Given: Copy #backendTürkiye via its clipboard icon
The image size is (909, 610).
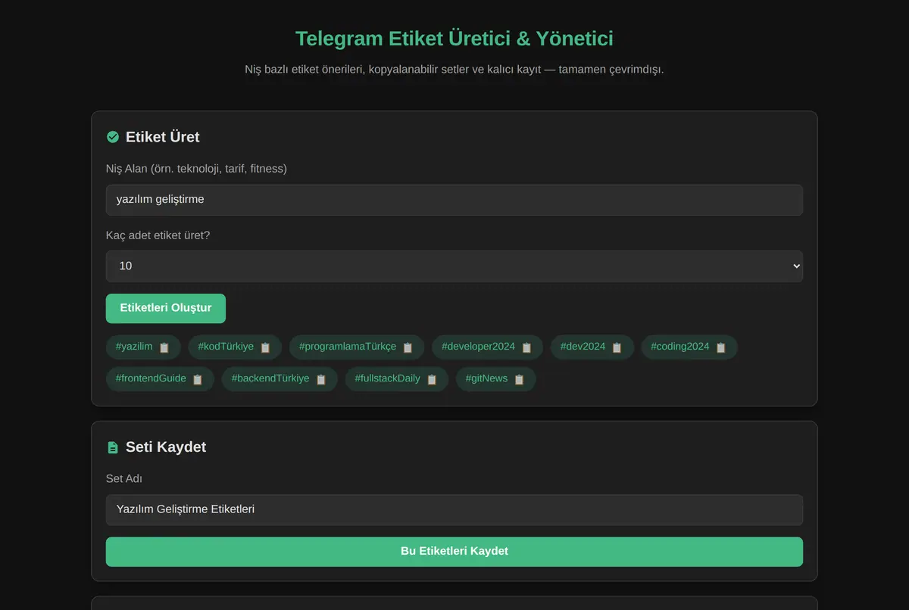Looking at the screenshot, I should point(320,379).
